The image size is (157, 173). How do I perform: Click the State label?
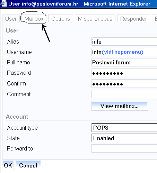(x=13, y=138)
